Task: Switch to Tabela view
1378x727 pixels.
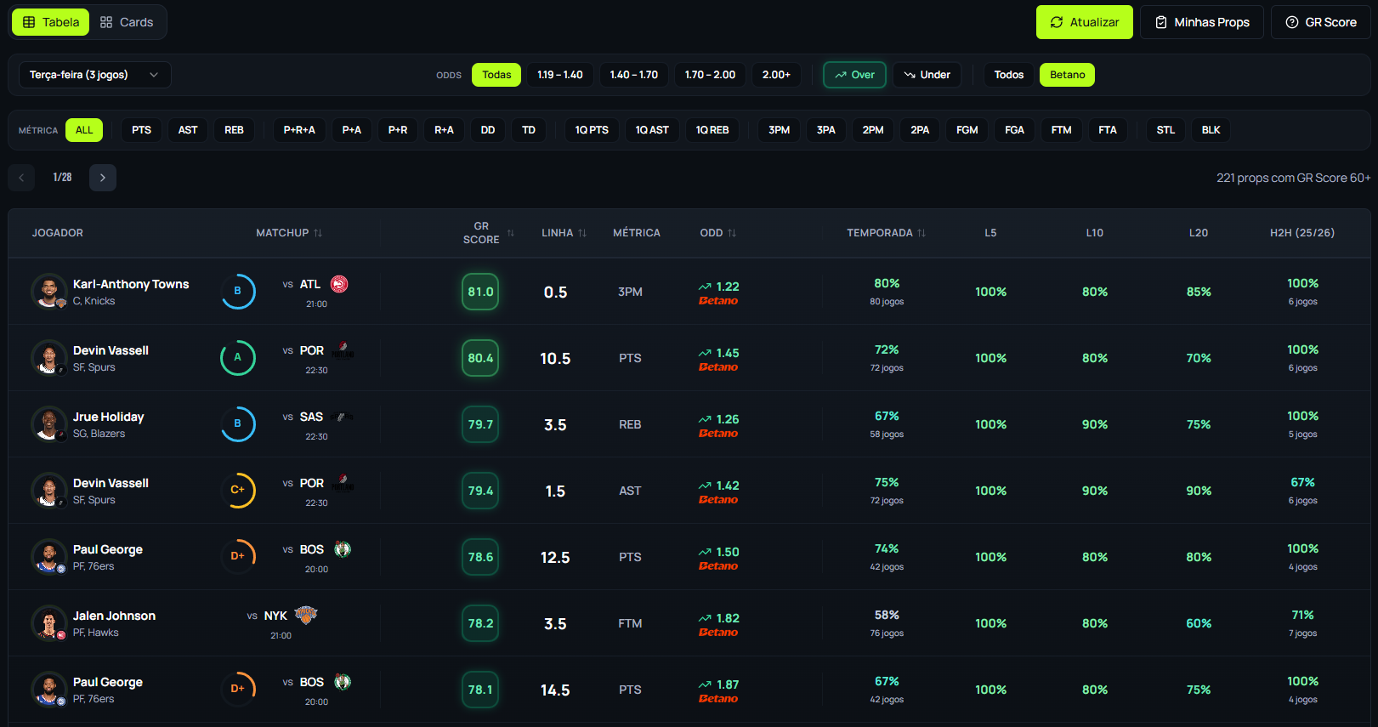Action: [50, 22]
